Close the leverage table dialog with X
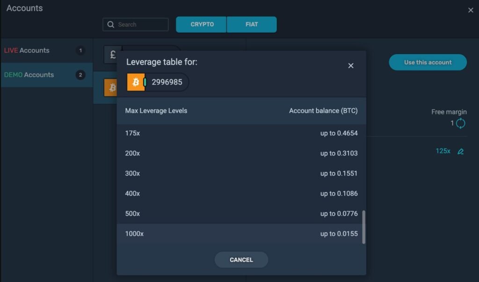Screen dimensions: 479x282 [x=351, y=66]
